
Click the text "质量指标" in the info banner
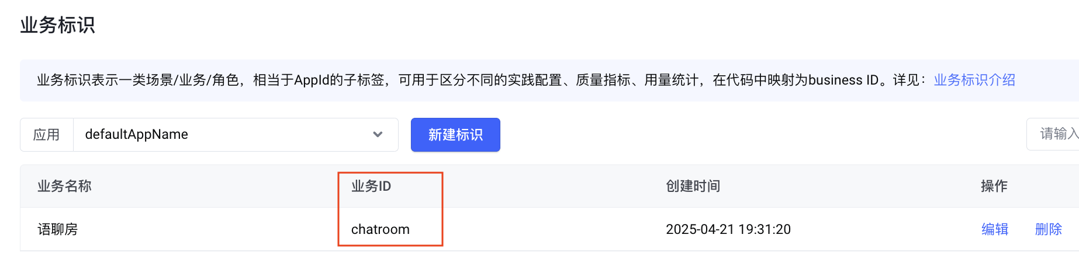tap(603, 80)
